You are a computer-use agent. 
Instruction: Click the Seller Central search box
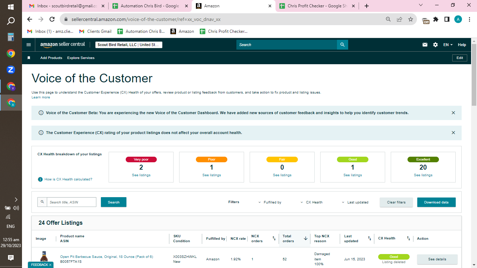(287, 45)
